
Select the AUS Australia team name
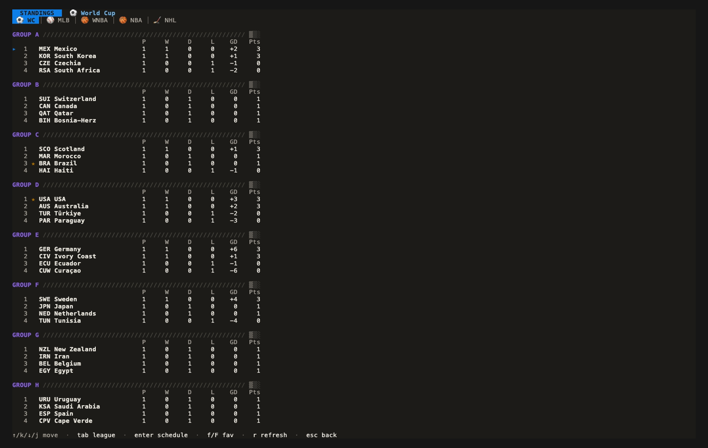pos(64,207)
